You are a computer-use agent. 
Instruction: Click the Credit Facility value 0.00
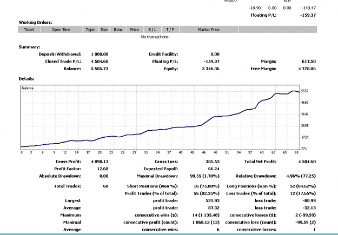[x=215, y=54]
